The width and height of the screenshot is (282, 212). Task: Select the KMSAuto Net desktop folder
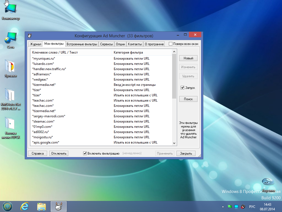(x=11, y=99)
